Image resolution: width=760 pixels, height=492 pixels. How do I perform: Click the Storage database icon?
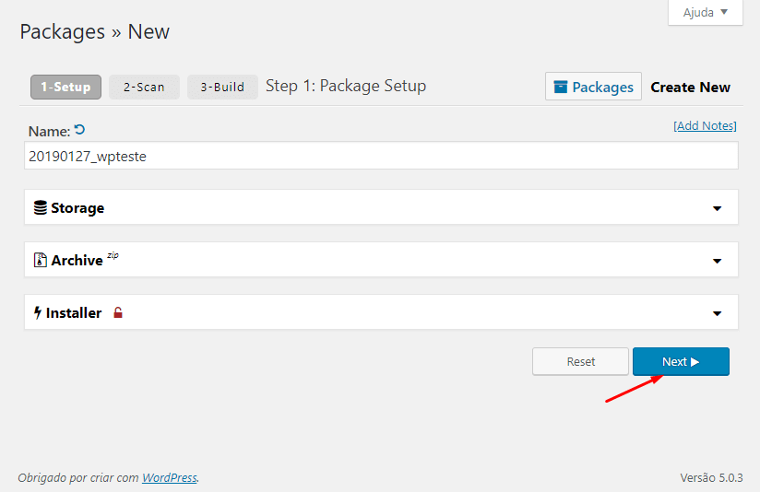(x=41, y=208)
